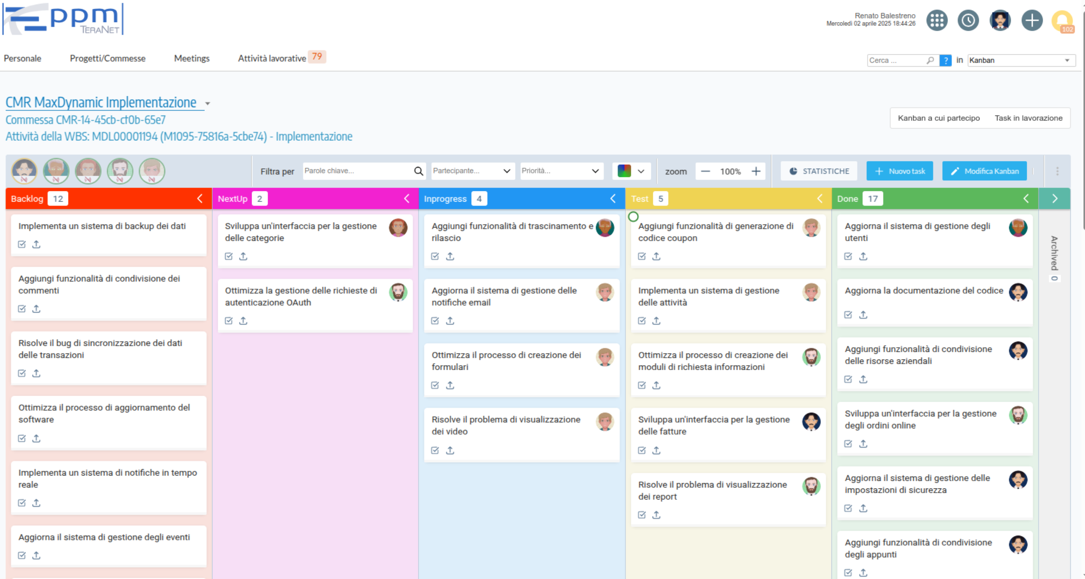This screenshot has width=1085, height=579.
Task: Open the Meetings menu
Action: 191,59
